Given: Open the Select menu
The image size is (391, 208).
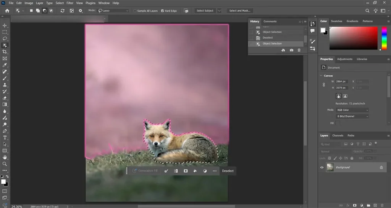Looking at the screenshot, I should click(60, 3).
